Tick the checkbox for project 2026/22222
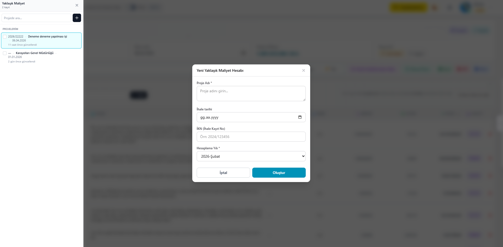503x247 pixels. tap(5, 37)
